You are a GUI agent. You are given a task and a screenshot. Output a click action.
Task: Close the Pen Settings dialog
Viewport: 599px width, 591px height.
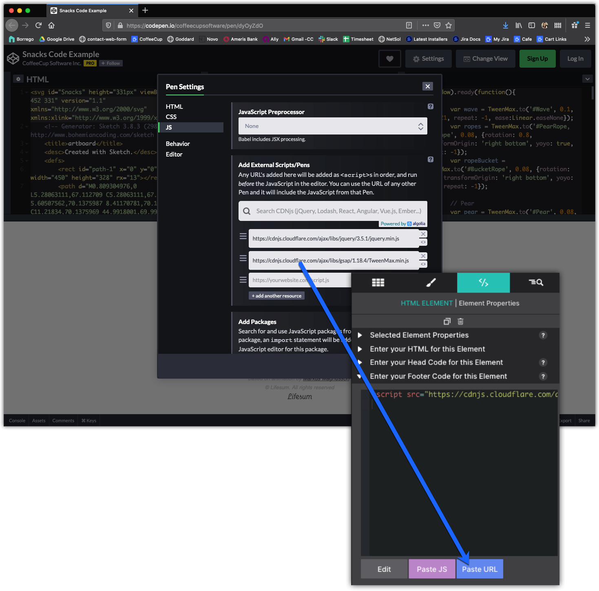427,86
